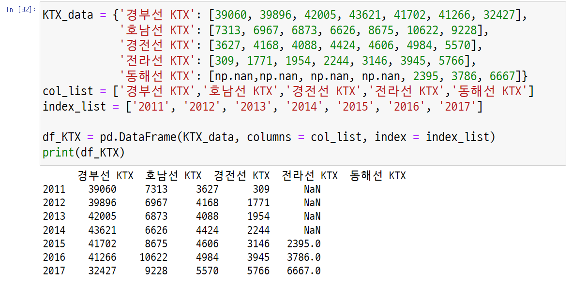The height and width of the screenshot is (285, 572).
Task: Click '2017' string in index_list
Action: pos(457,107)
